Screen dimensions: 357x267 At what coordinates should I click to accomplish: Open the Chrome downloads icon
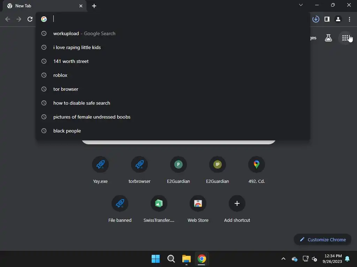click(x=316, y=19)
